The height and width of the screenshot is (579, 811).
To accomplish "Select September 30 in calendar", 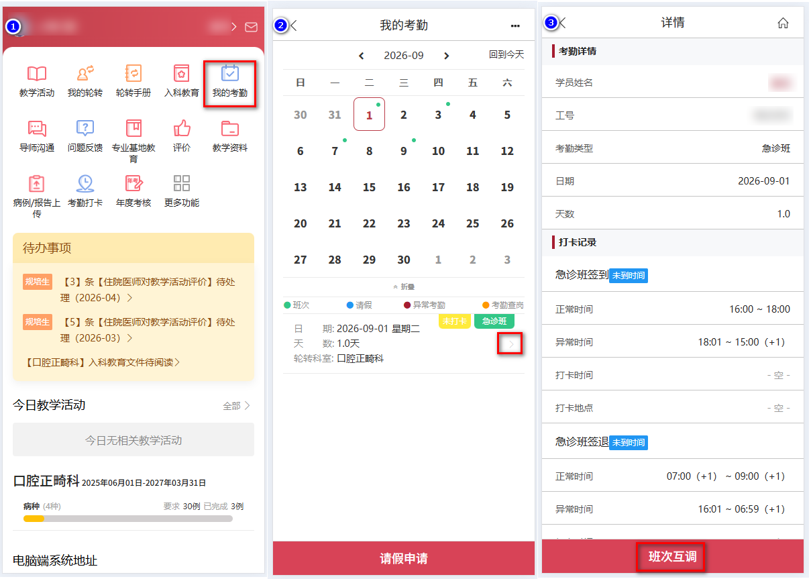I will coord(404,260).
